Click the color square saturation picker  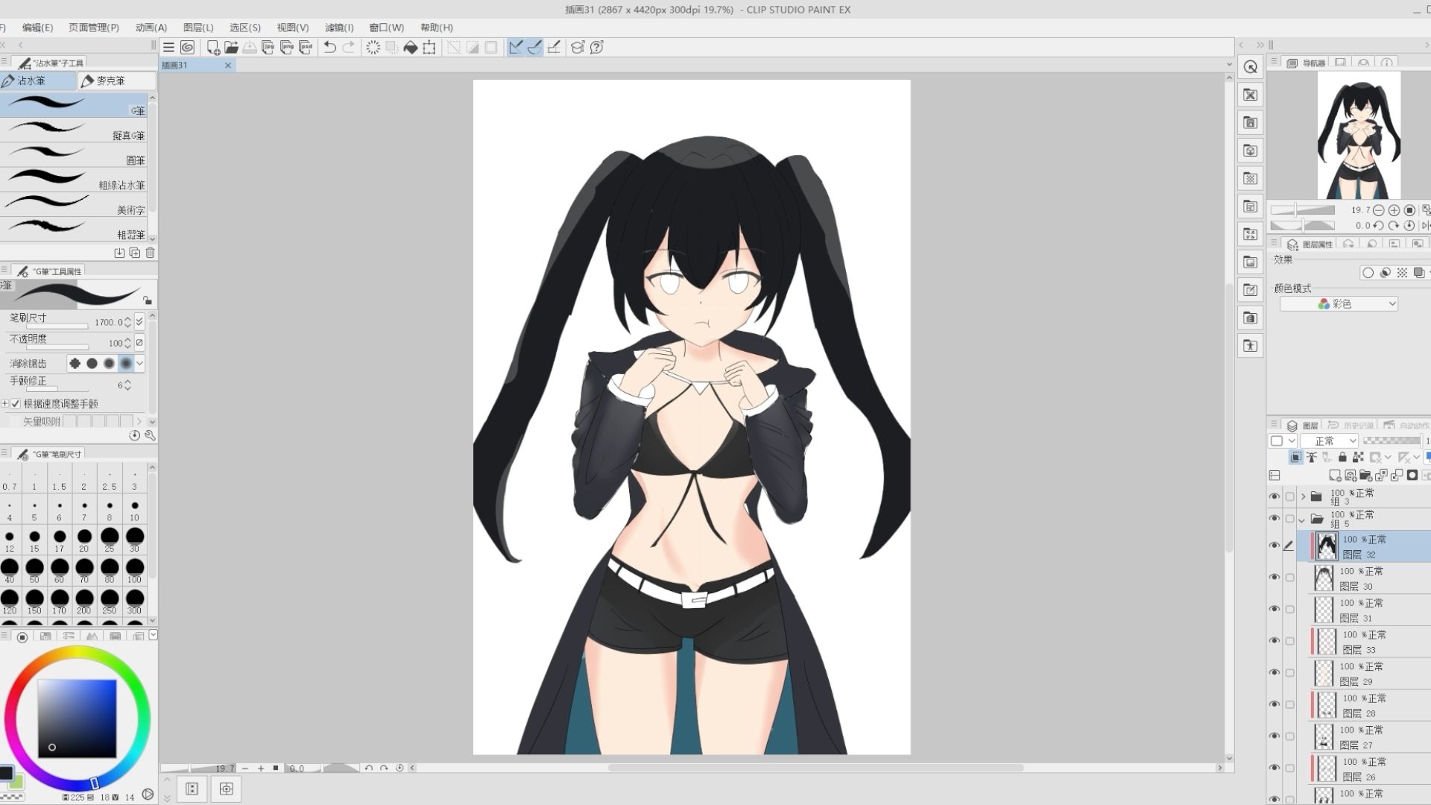coord(77,718)
